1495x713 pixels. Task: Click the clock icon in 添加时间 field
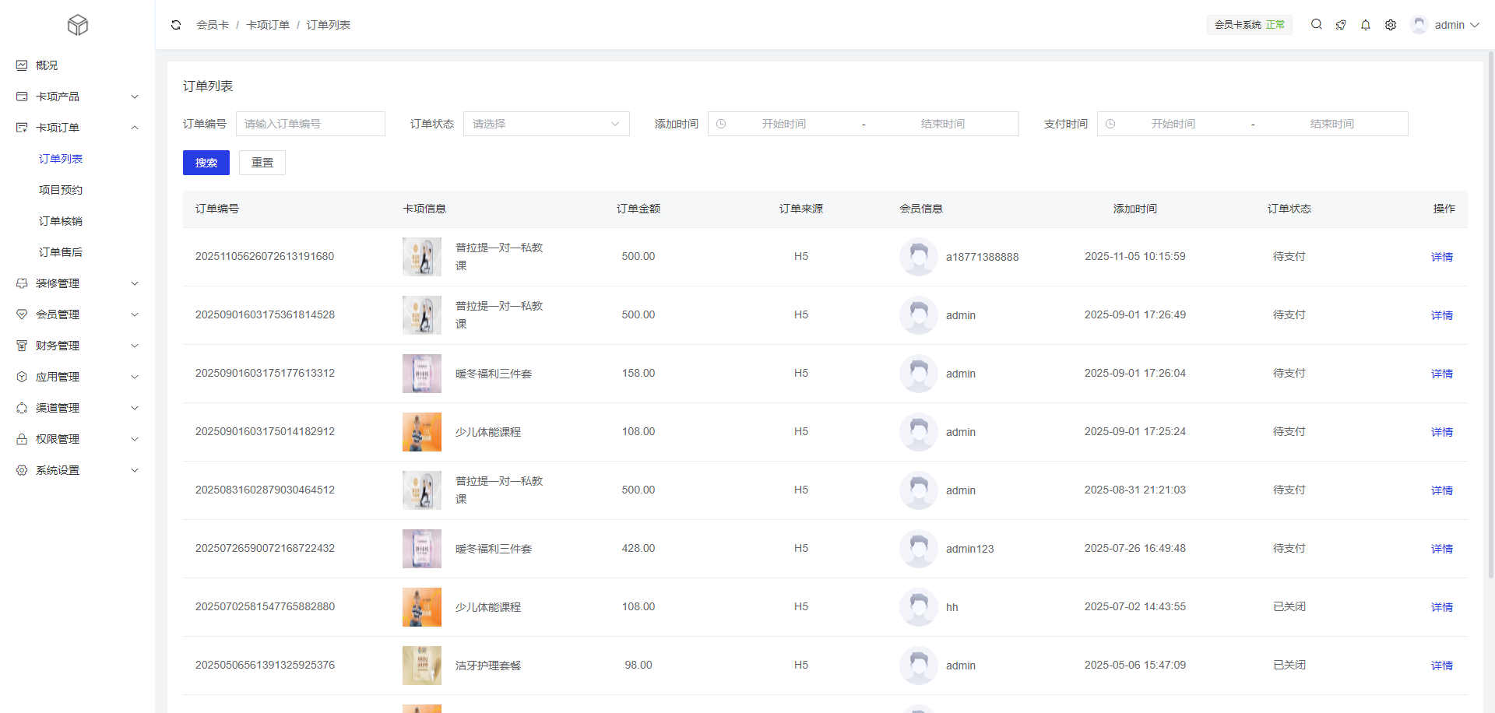721,124
